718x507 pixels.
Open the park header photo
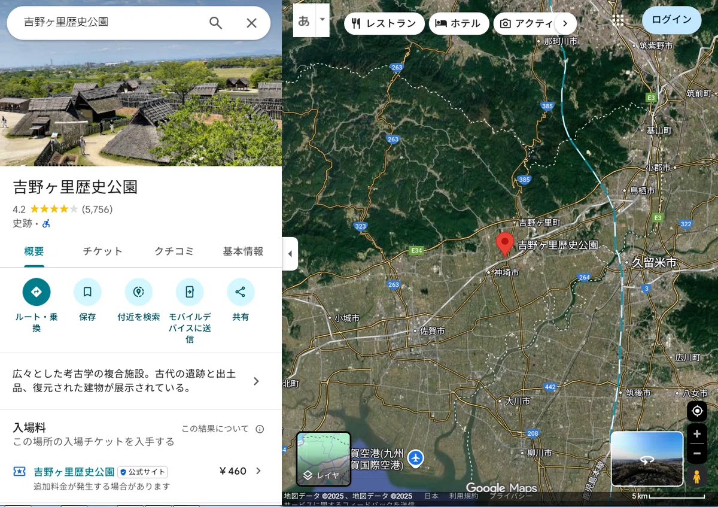(141, 103)
